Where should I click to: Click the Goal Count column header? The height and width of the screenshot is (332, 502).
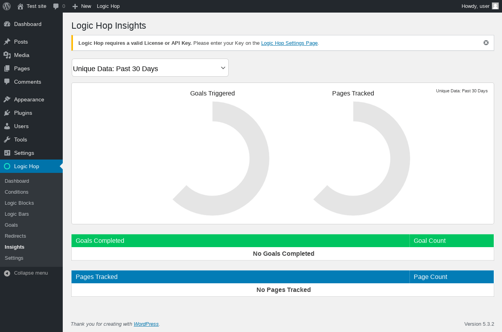(x=452, y=241)
